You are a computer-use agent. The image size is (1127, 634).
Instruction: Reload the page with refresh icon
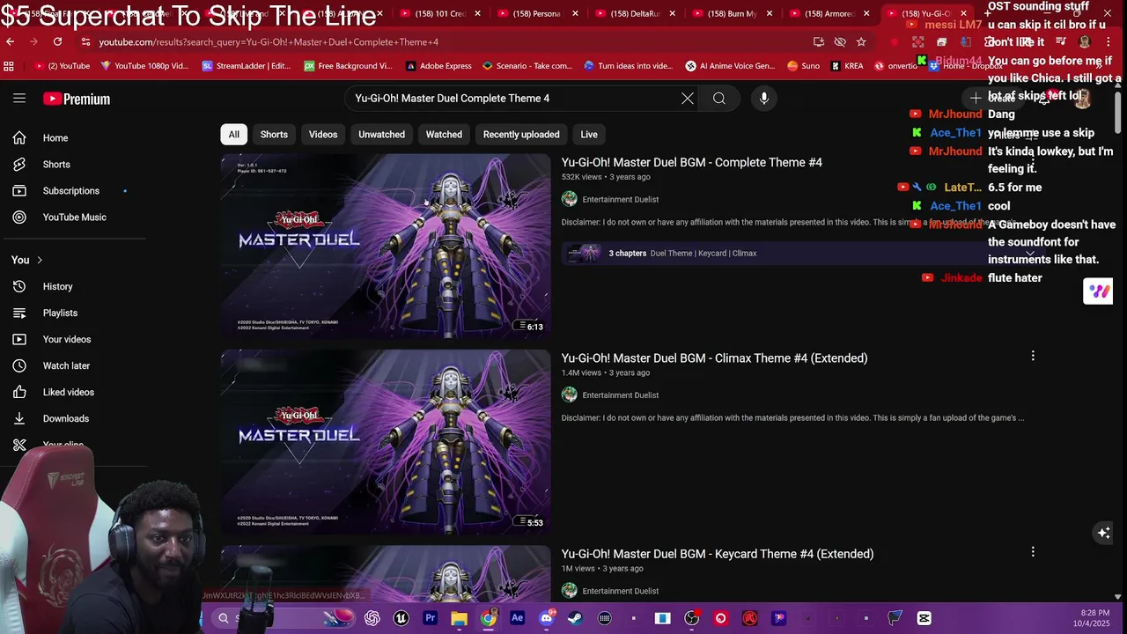(x=57, y=41)
